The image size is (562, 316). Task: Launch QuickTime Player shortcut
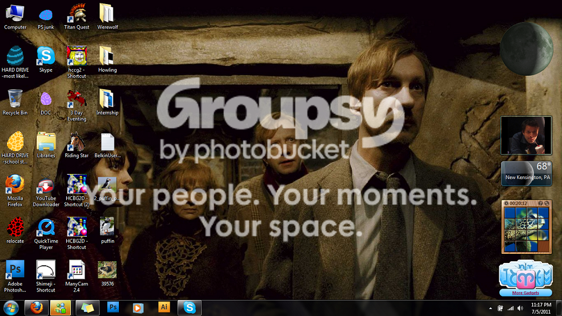[x=46, y=234]
